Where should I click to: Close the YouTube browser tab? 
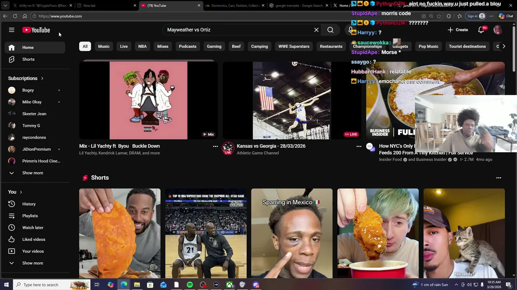pos(199,6)
